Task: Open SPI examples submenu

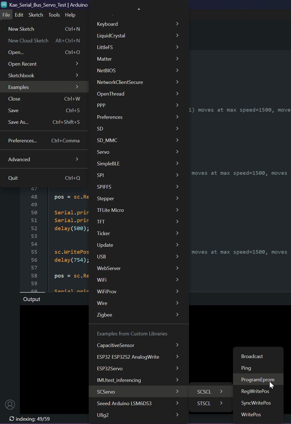Action: (139, 175)
